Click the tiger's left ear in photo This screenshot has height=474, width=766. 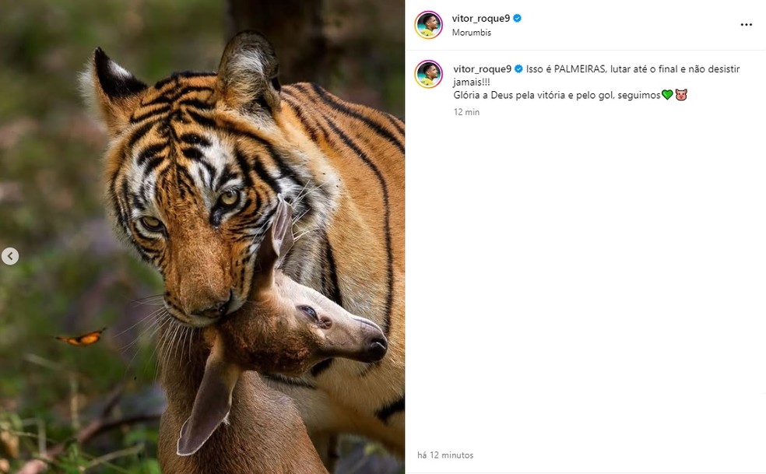pos(113,82)
